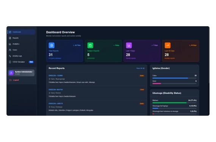Click the Today's Reports count 5
Screen dimensions: 216x142
coord(88,55)
